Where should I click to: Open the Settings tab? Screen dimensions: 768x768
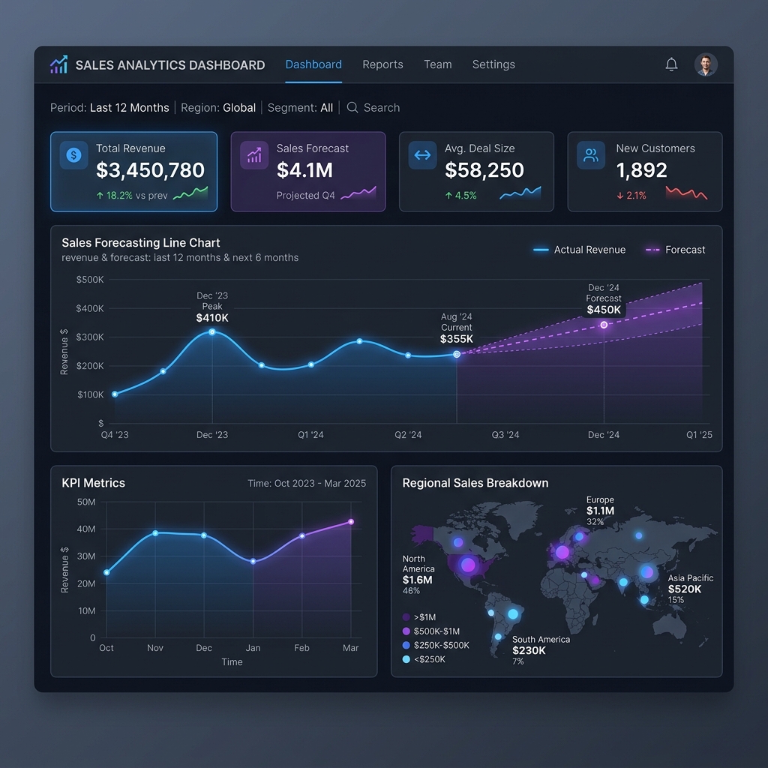493,64
